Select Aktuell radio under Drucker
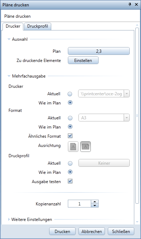 tap(70, 94)
